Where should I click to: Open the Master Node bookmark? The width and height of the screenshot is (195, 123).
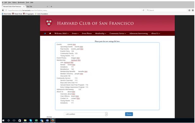[x=17, y=14]
